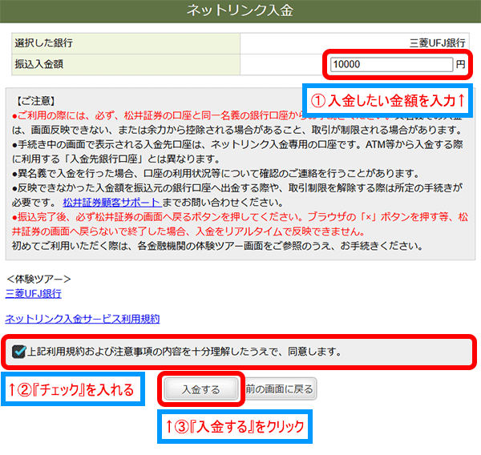
Task: Tick the terms agreement checkbox
Action: click(x=18, y=351)
